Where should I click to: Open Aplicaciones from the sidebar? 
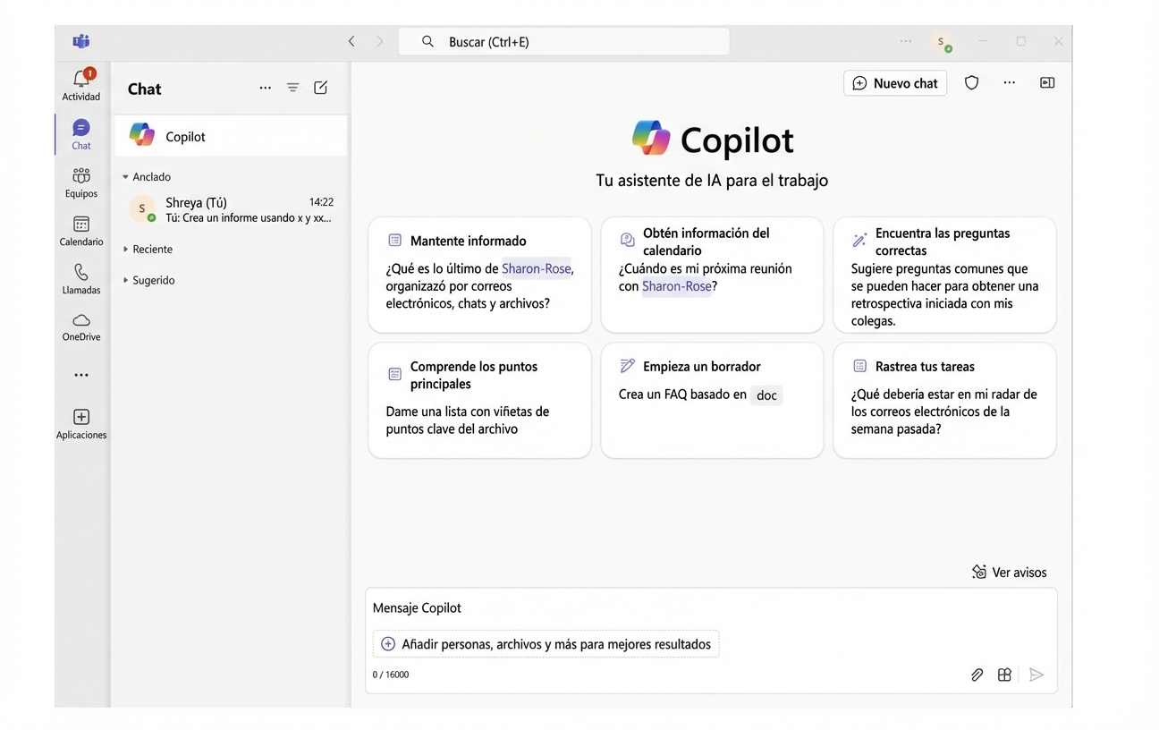[x=80, y=422]
